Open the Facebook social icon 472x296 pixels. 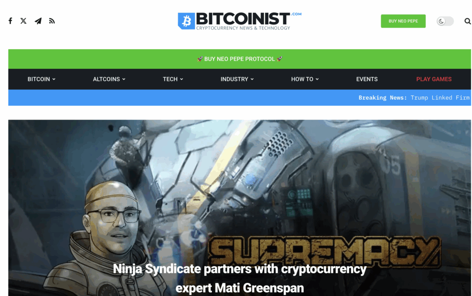[10, 21]
